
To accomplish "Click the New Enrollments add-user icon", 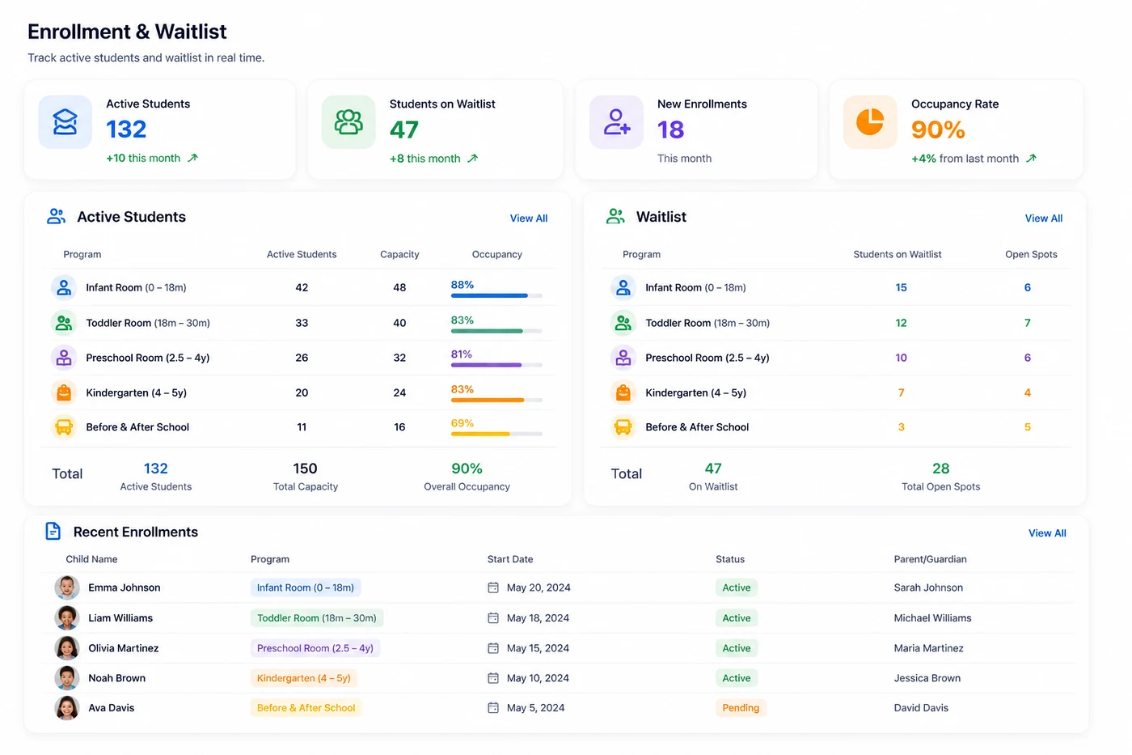I will (x=616, y=122).
